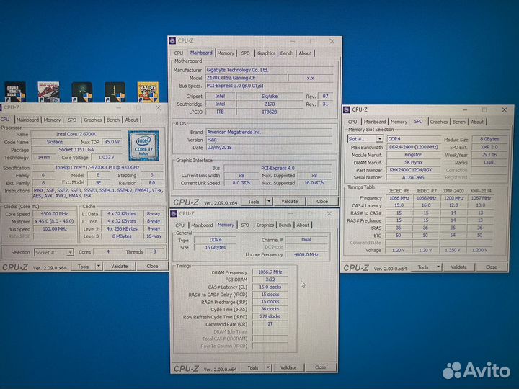Screen dimensions: 519x389
Task: Open SPD tab in CPU window
Action: [x=72, y=120]
